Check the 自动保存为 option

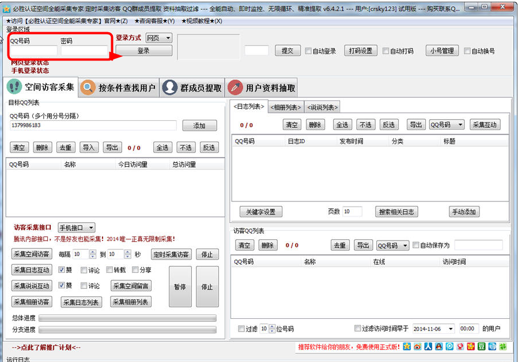click(x=416, y=245)
